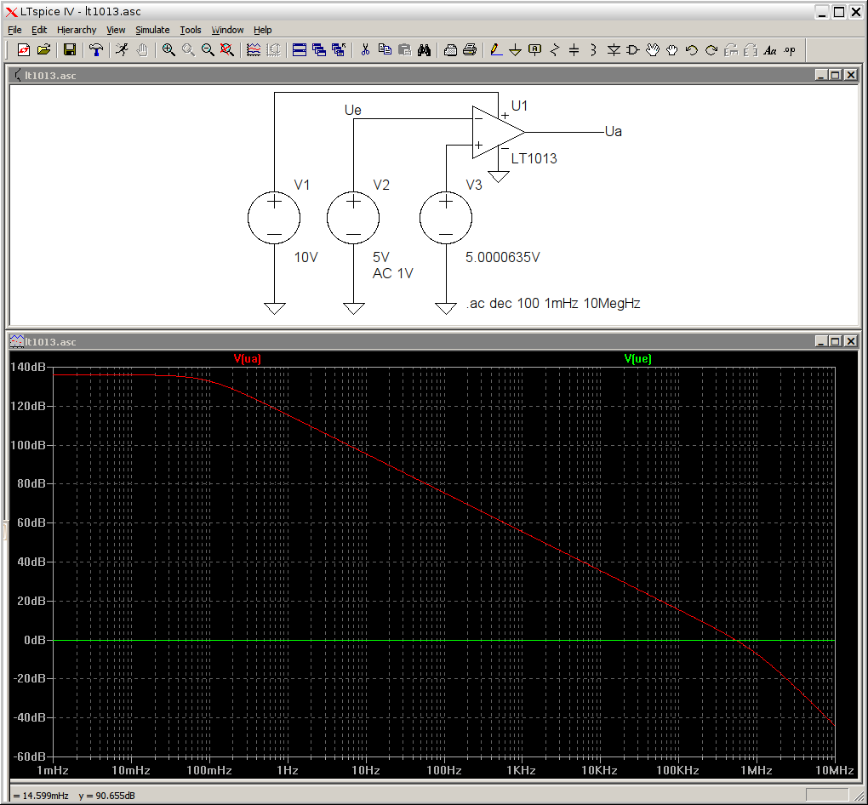
Task: Open the File menu
Action: tap(15, 30)
